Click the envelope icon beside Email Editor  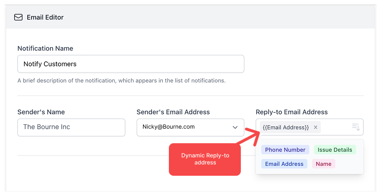pos(18,17)
